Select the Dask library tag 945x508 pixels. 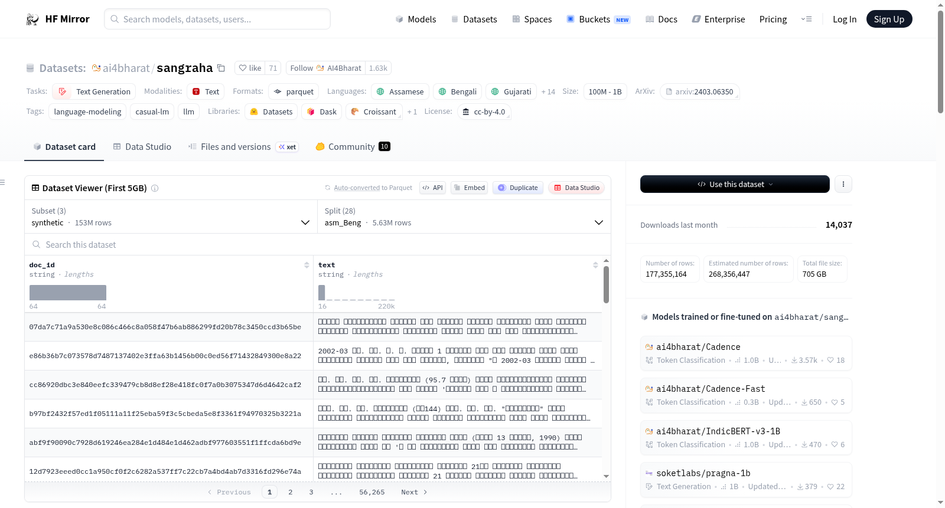[x=322, y=112]
